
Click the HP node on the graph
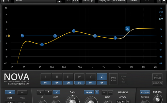(22, 36)
